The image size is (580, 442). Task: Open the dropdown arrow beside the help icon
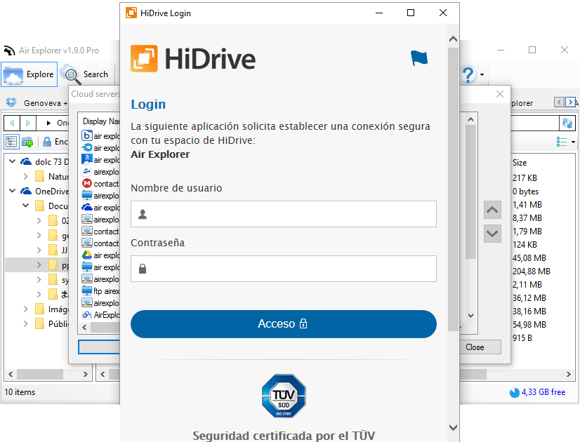coord(482,74)
